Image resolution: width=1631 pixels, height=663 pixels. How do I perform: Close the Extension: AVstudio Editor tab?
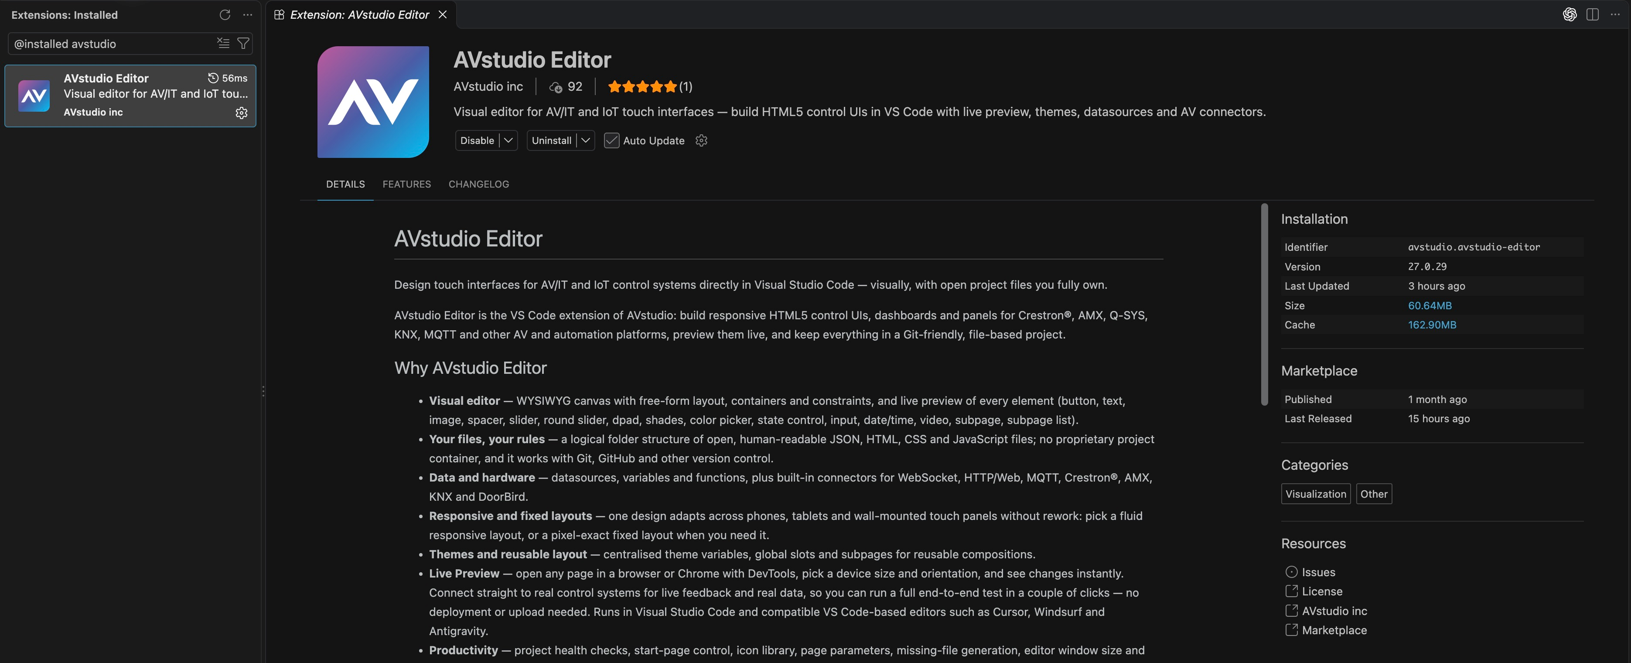[x=443, y=14]
